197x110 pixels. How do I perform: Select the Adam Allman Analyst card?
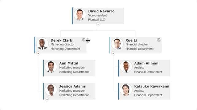click(x=144, y=68)
